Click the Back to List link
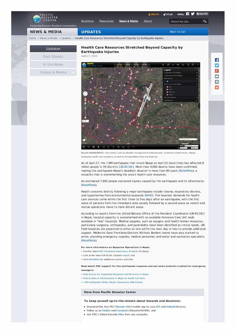Viewport: 236px width, 334px height. click(x=178, y=32)
